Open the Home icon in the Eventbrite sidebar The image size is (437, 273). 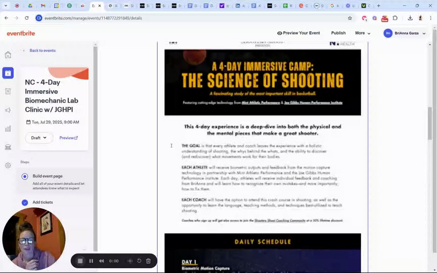pyautogui.click(x=8, y=55)
